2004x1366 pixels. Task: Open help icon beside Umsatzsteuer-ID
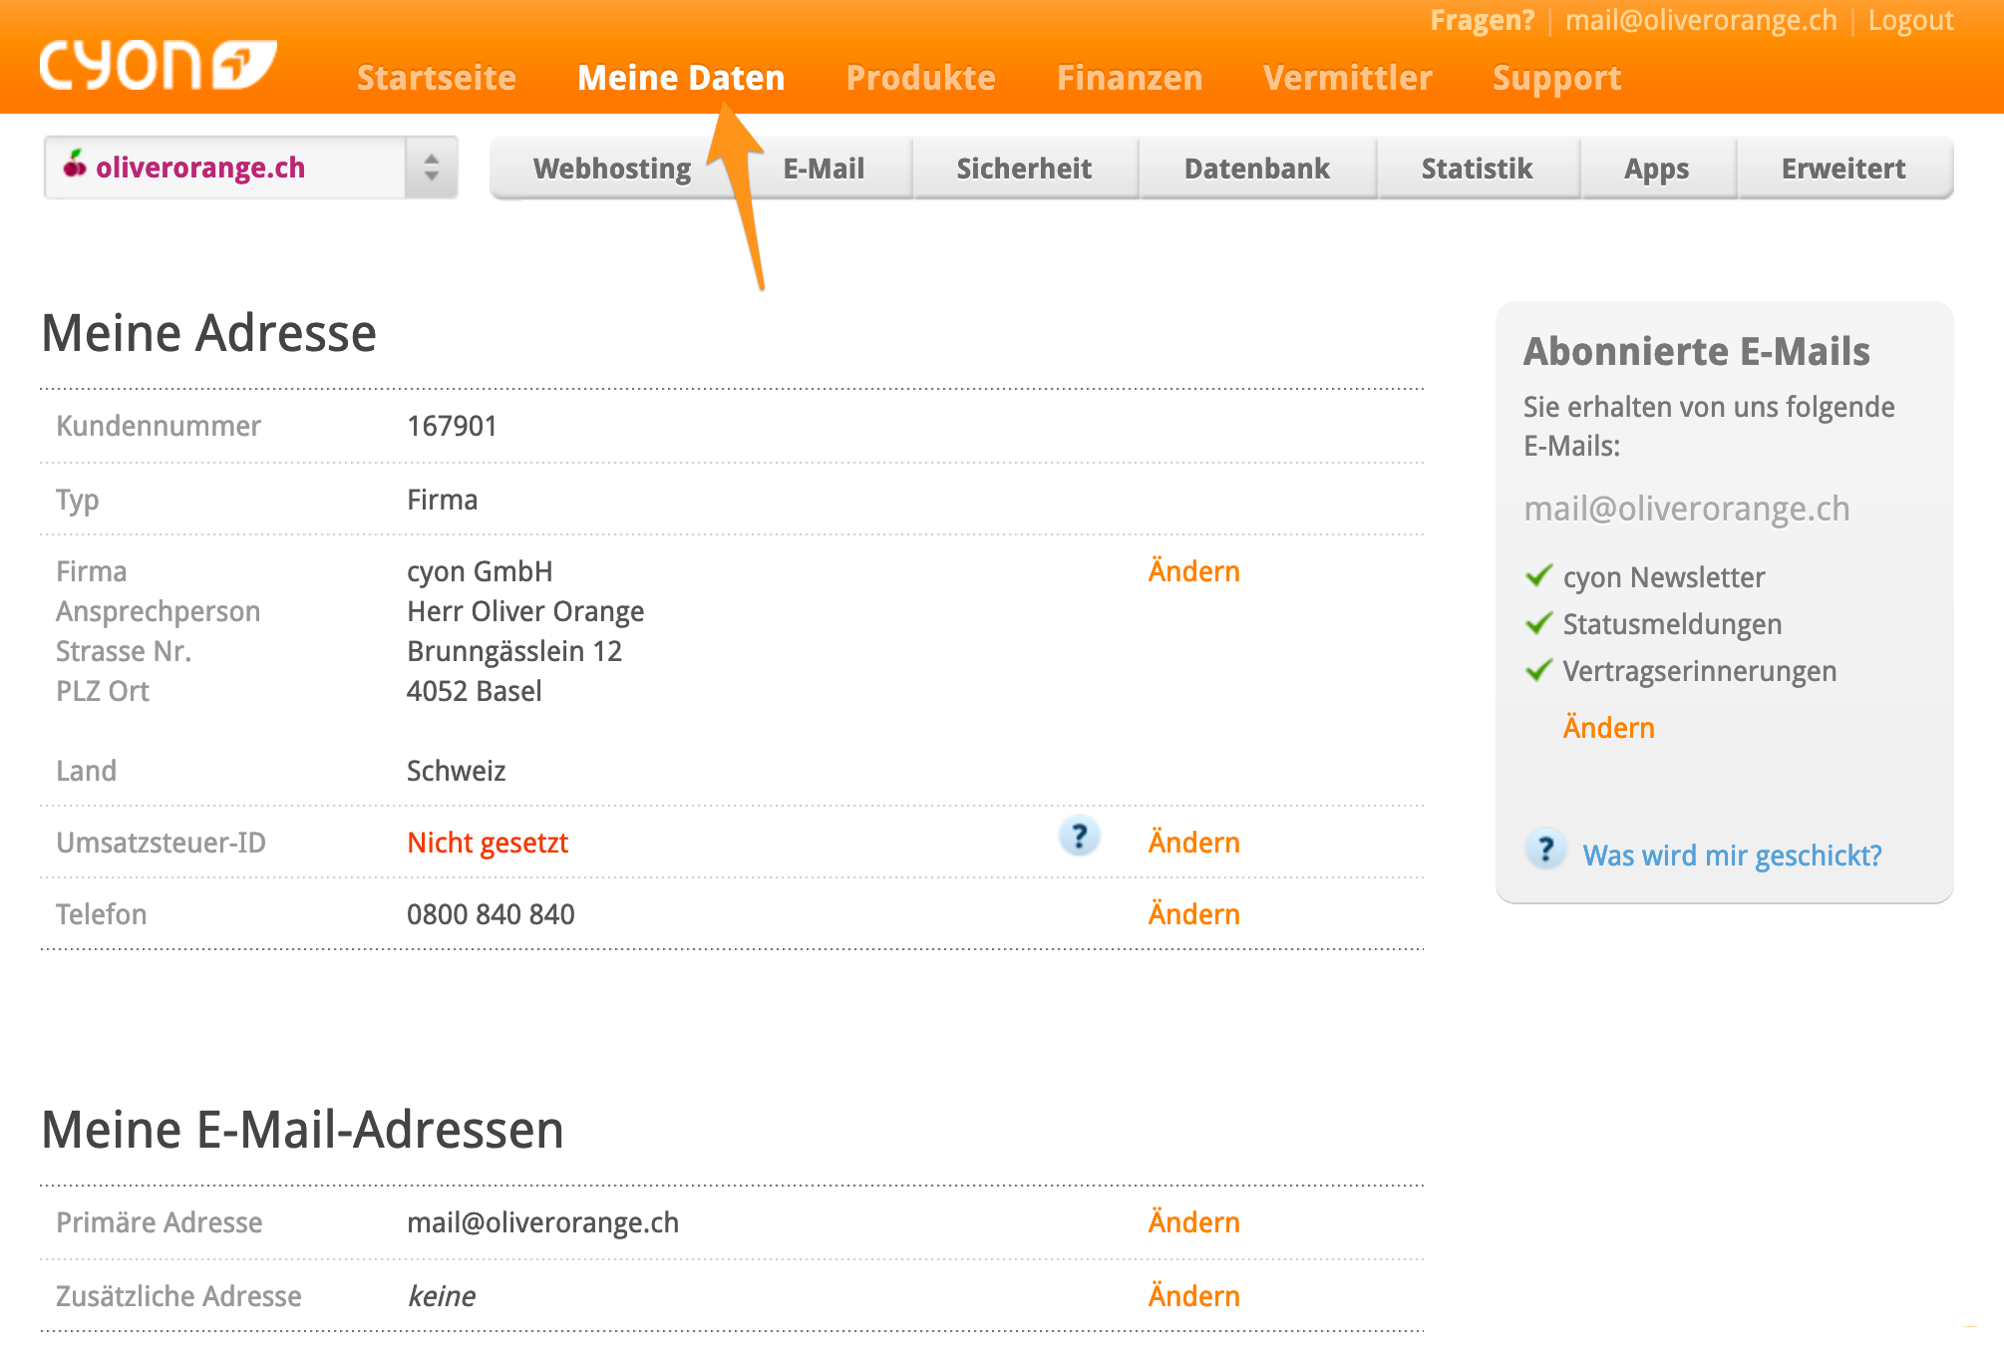(x=1079, y=836)
